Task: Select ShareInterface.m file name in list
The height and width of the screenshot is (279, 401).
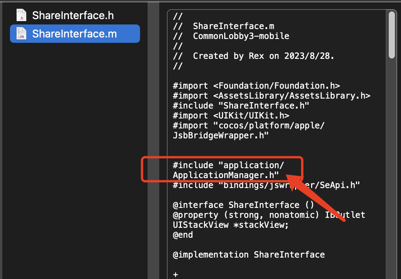Action: click(74, 34)
